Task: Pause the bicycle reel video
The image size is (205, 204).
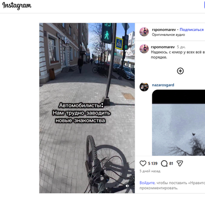Action: click(87, 108)
